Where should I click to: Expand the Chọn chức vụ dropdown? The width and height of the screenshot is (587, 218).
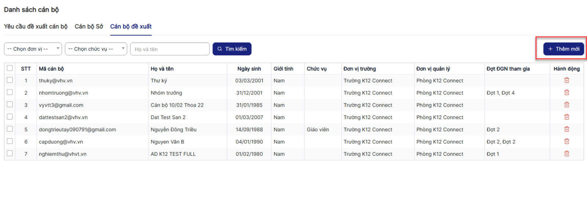(96, 49)
